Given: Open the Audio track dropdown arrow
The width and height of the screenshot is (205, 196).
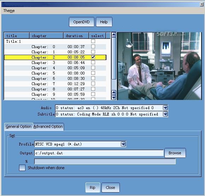Looking at the screenshot, I should (x=165, y=108).
